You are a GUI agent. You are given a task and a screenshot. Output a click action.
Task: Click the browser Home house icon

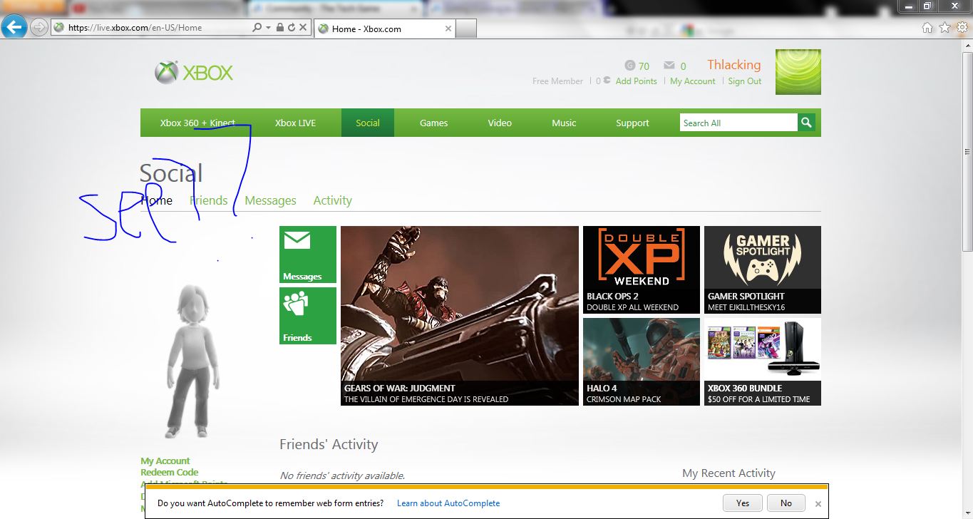pos(927,28)
